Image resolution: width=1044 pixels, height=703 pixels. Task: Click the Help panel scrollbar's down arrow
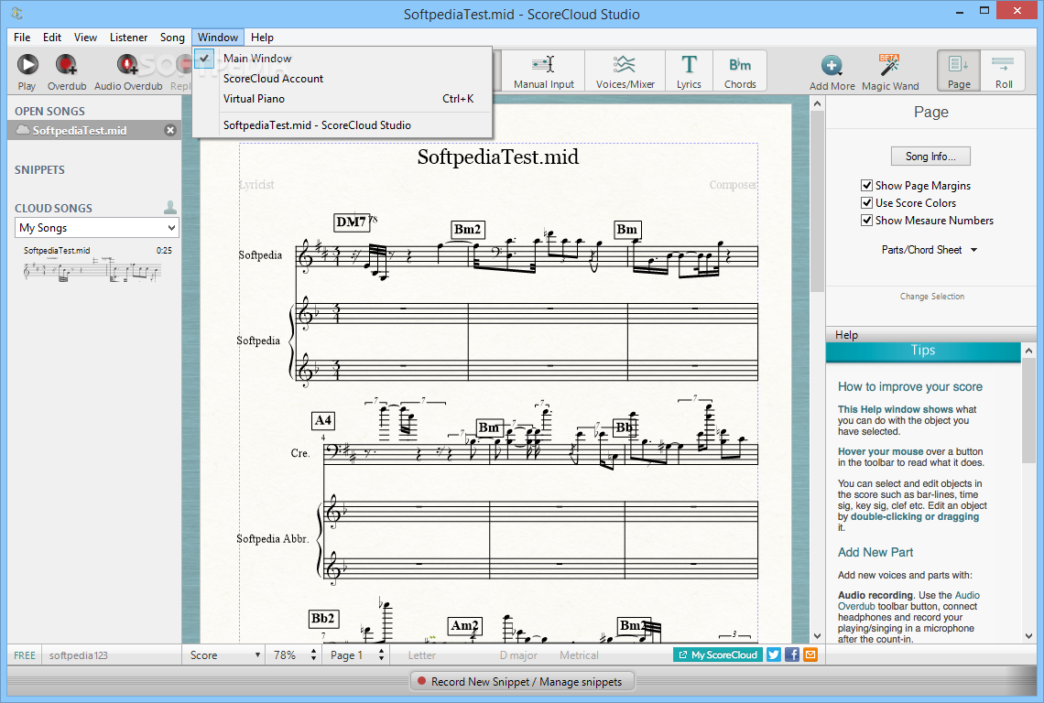coord(1028,636)
